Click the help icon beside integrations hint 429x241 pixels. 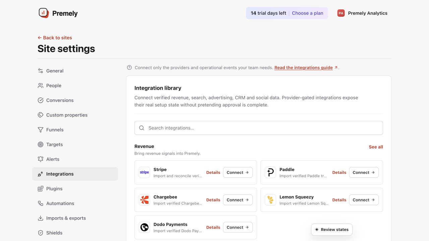pos(129,68)
